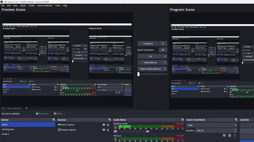Select the Game Capture source

[x=68, y=125]
